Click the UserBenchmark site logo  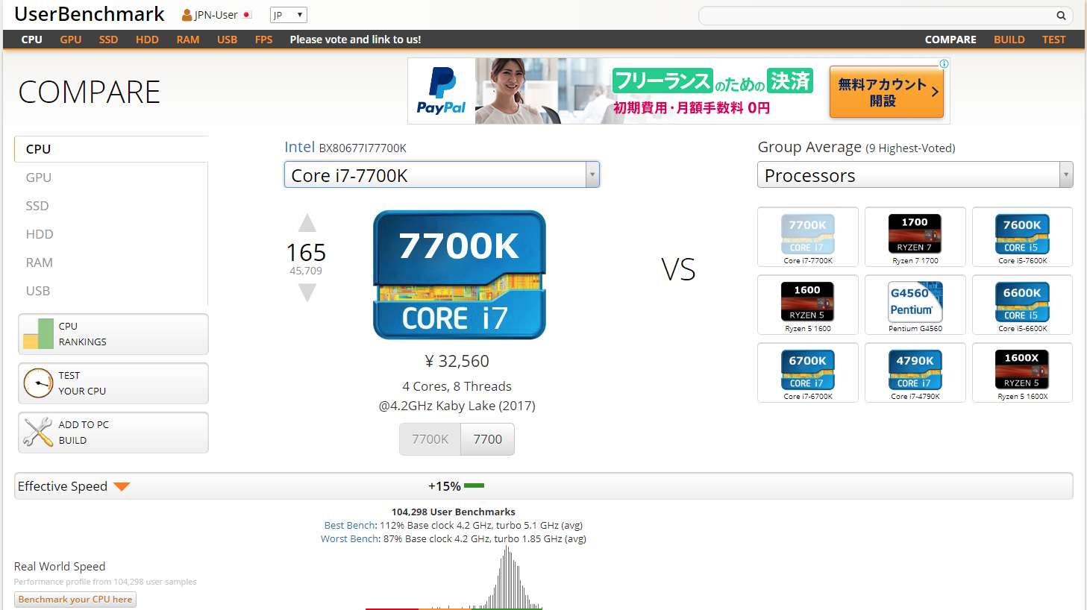[x=90, y=14]
